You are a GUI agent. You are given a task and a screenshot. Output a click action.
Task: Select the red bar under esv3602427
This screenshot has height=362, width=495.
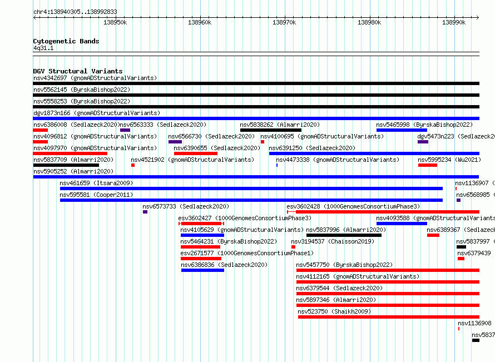[201, 224]
